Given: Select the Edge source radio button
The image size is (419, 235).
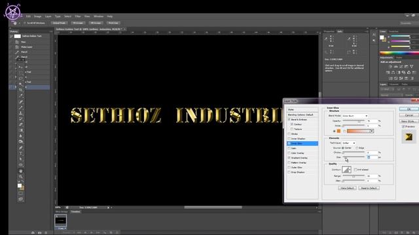Looking at the screenshot, I should pyautogui.click(x=357, y=148).
